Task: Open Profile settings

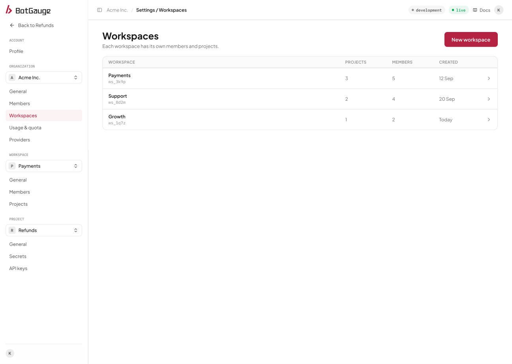Action: tap(16, 51)
